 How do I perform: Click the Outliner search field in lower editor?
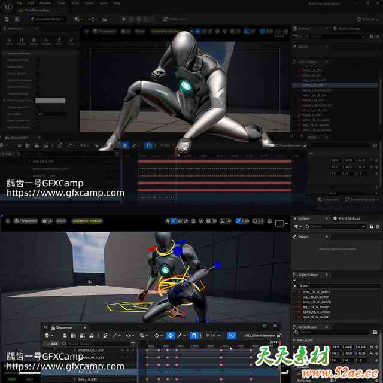pos(336,227)
